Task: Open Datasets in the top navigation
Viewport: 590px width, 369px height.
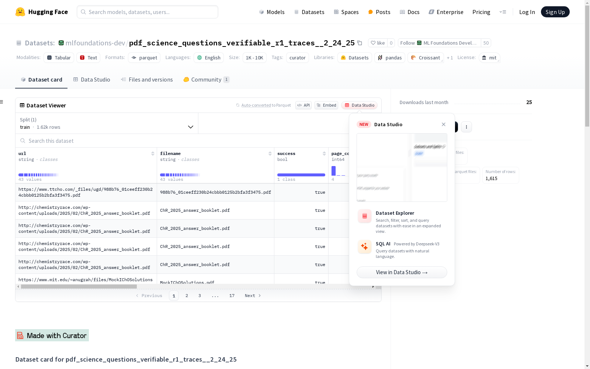Action: pos(309,12)
